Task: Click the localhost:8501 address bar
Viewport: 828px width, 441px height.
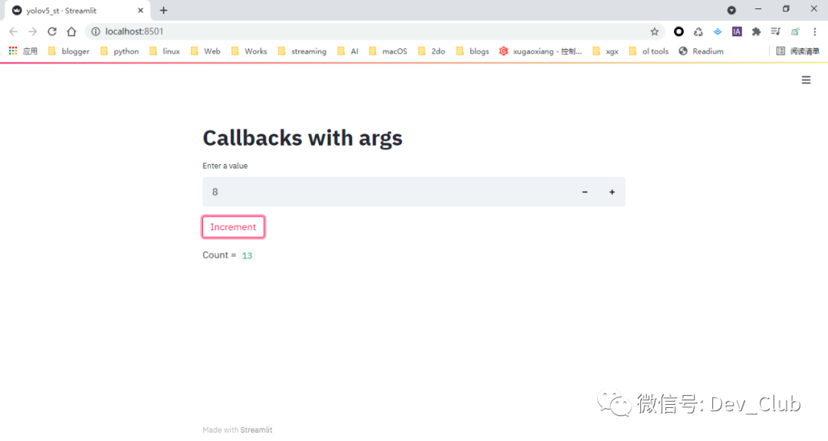Action: click(x=370, y=31)
